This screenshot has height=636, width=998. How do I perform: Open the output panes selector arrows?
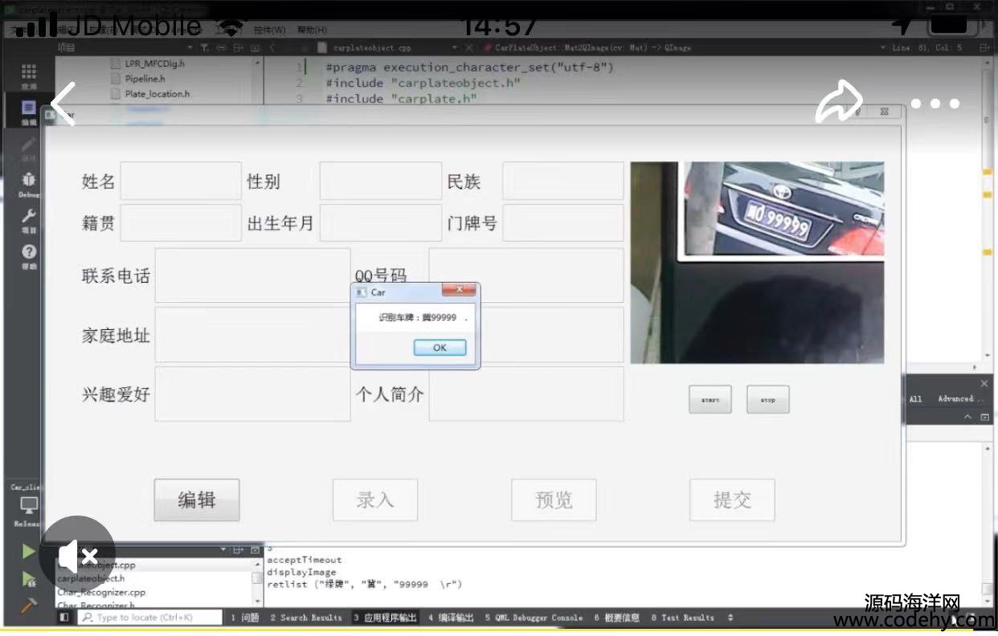click(x=730, y=618)
